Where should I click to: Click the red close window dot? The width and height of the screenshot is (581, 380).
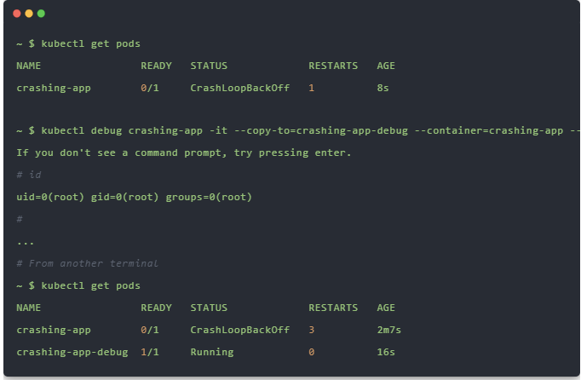(x=17, y=14)
